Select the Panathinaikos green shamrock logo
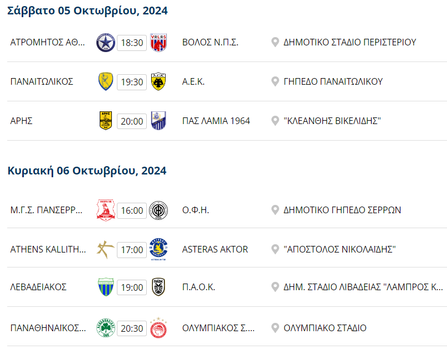 click(x=106, y=328)
